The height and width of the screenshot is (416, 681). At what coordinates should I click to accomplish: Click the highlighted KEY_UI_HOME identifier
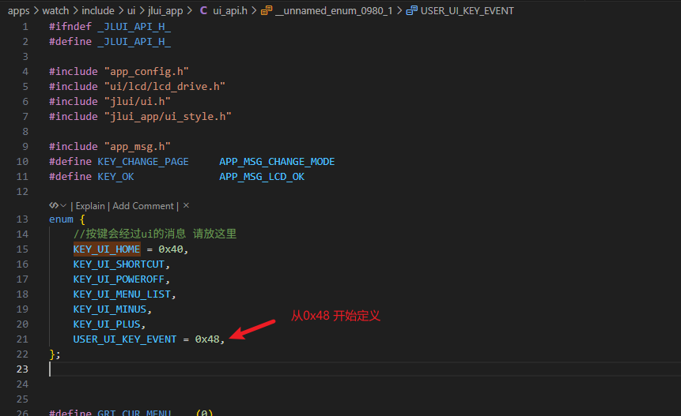coord(107,249)
